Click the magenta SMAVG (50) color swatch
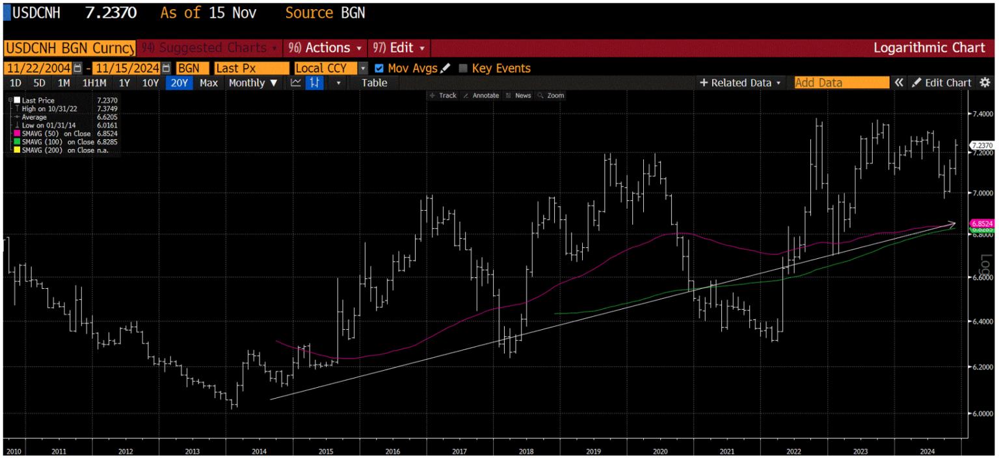This screenshot has width=999, height=458. tap(17, 133)
